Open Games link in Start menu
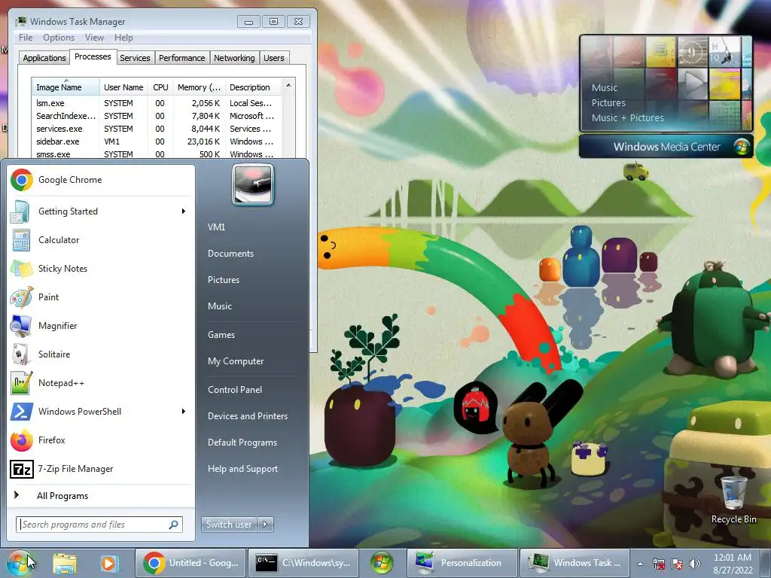 (221, 335)
